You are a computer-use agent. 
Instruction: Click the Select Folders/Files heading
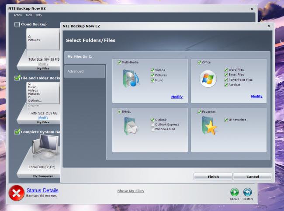click(90, 40)
